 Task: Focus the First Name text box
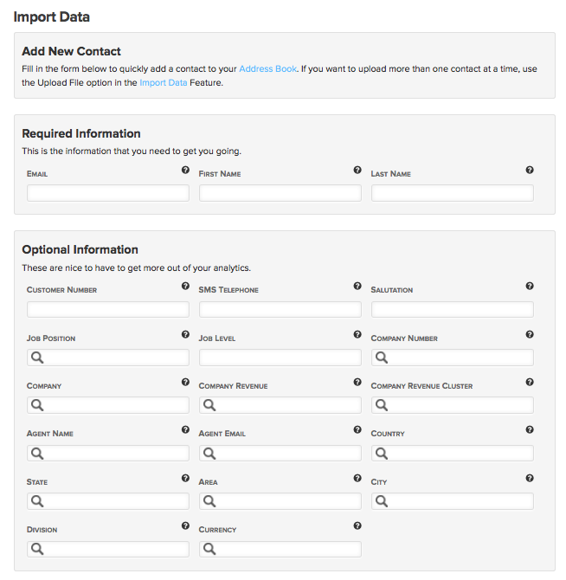[x=280, y=194]
